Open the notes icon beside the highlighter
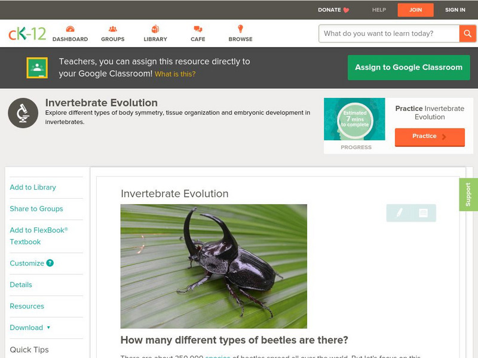 click(x=423, y=212)
